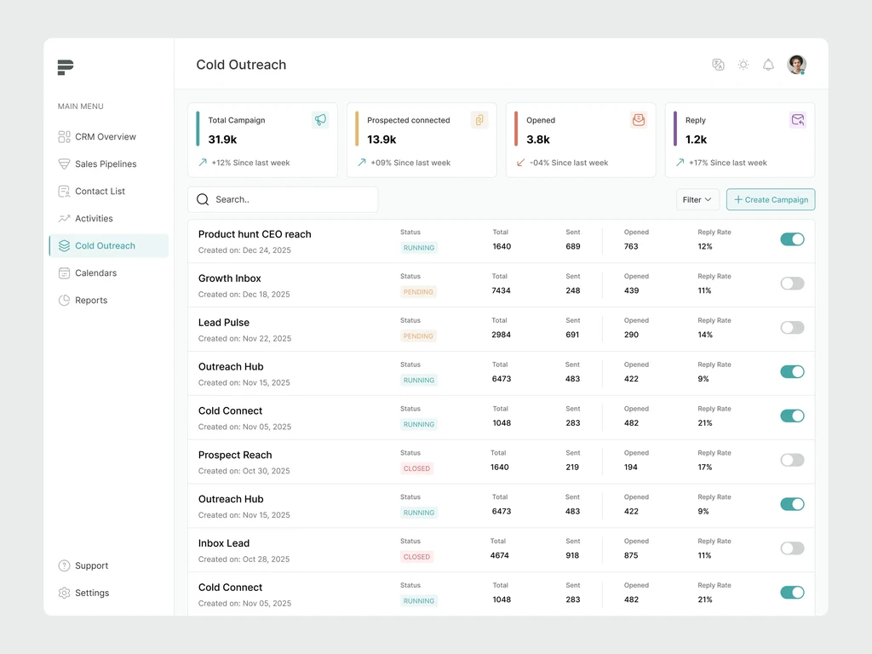Open the Support link in sidebar
The width and height of the screenshot is (872, 654).
[83, 565]
